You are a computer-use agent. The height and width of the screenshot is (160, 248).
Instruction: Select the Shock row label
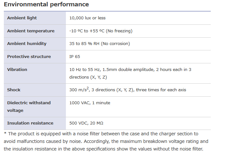[x=14, y=90]
